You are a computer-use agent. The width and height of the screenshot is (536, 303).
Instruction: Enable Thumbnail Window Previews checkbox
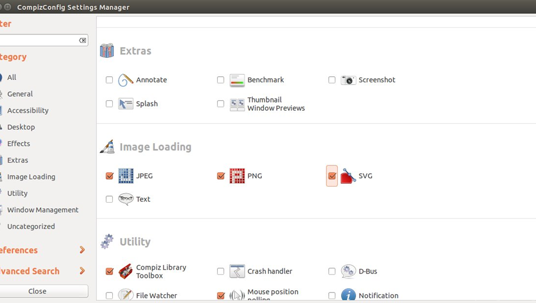coord(221,104)
